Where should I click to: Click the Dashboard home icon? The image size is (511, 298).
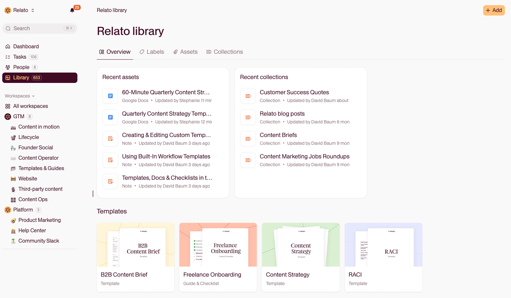point(8,47)
